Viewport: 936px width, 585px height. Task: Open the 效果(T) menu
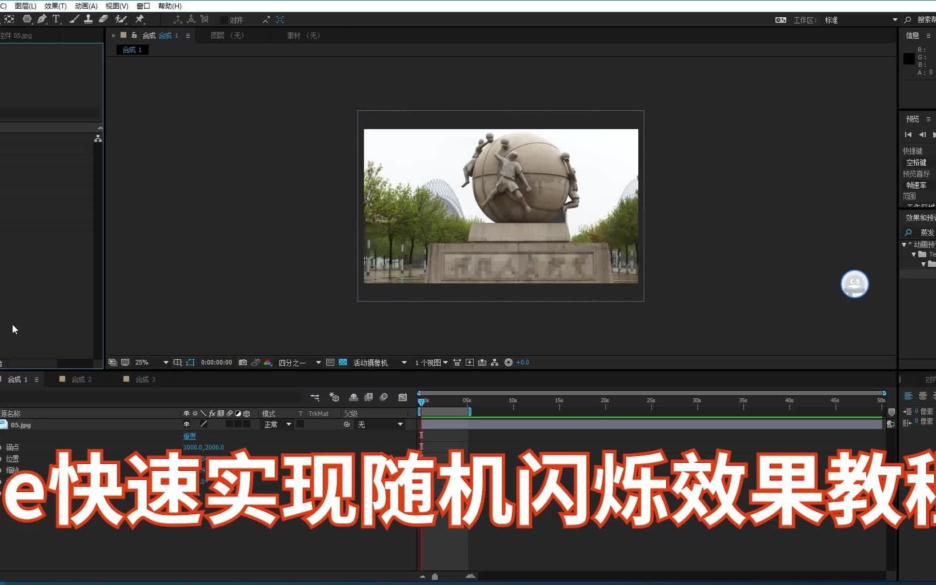[x=55, y=6]
